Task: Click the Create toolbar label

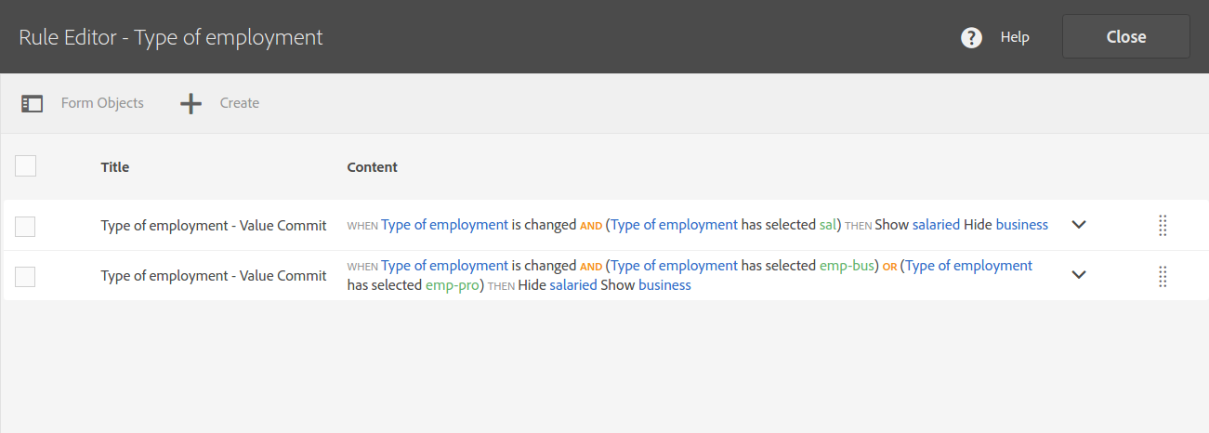Action: 240,103
